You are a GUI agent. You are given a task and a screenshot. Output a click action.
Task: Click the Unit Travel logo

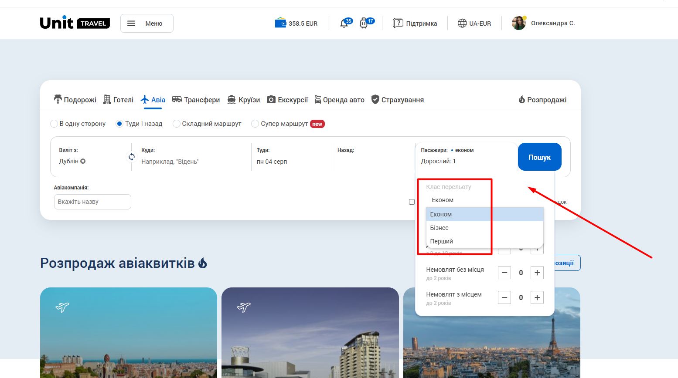tap(75, 23)
